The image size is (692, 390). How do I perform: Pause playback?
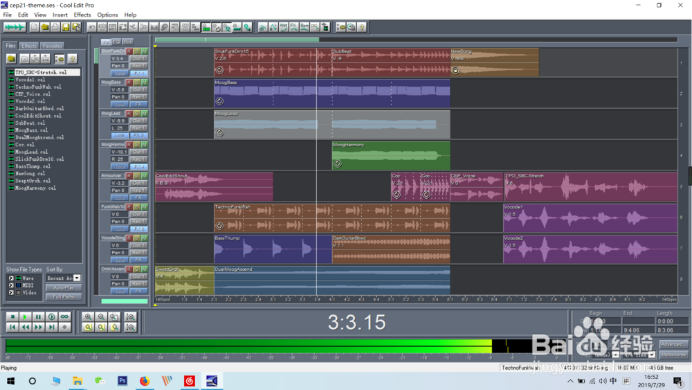[38, 317]
